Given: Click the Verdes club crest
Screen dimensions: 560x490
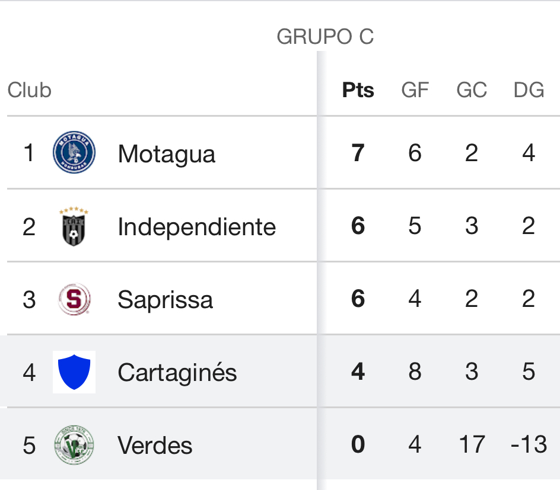Looking at the screenshot, I should pyautogui.click(x=74, y=445).
